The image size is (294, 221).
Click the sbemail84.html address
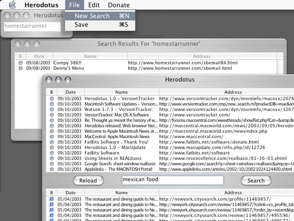coord(183,63)
